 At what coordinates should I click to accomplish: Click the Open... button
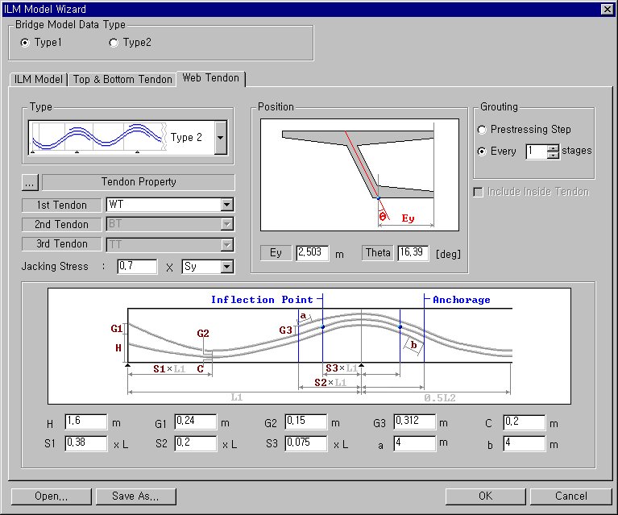point(51,496)
